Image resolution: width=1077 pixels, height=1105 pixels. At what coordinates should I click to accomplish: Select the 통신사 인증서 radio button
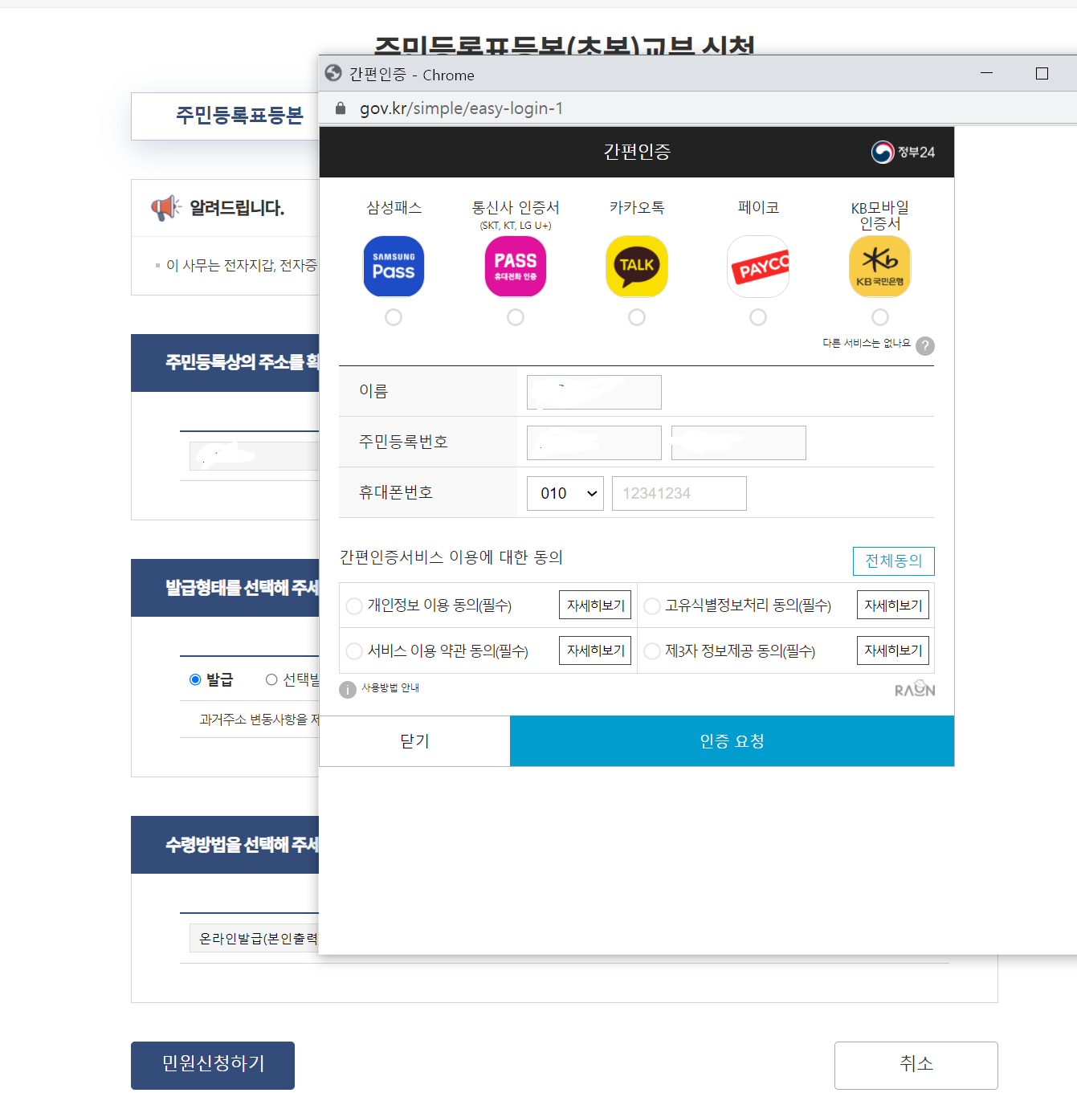click(x=516, y=317)
